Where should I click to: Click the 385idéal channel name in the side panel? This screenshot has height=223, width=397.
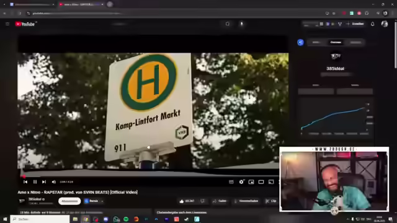[335, 69]
